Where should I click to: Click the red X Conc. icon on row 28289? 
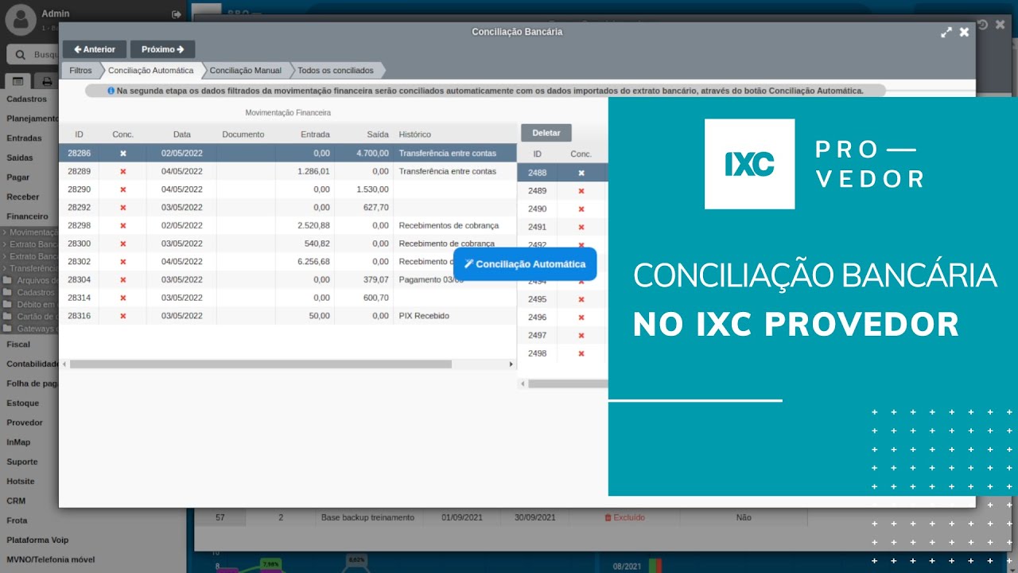coord(122,171)
